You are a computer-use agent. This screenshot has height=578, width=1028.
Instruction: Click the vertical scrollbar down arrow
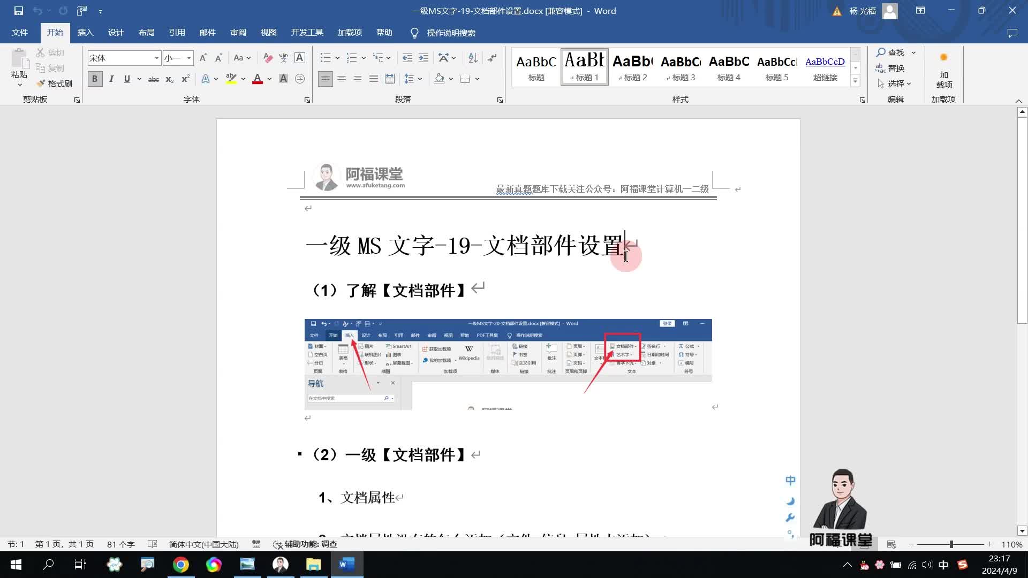tap(1022, 531)
